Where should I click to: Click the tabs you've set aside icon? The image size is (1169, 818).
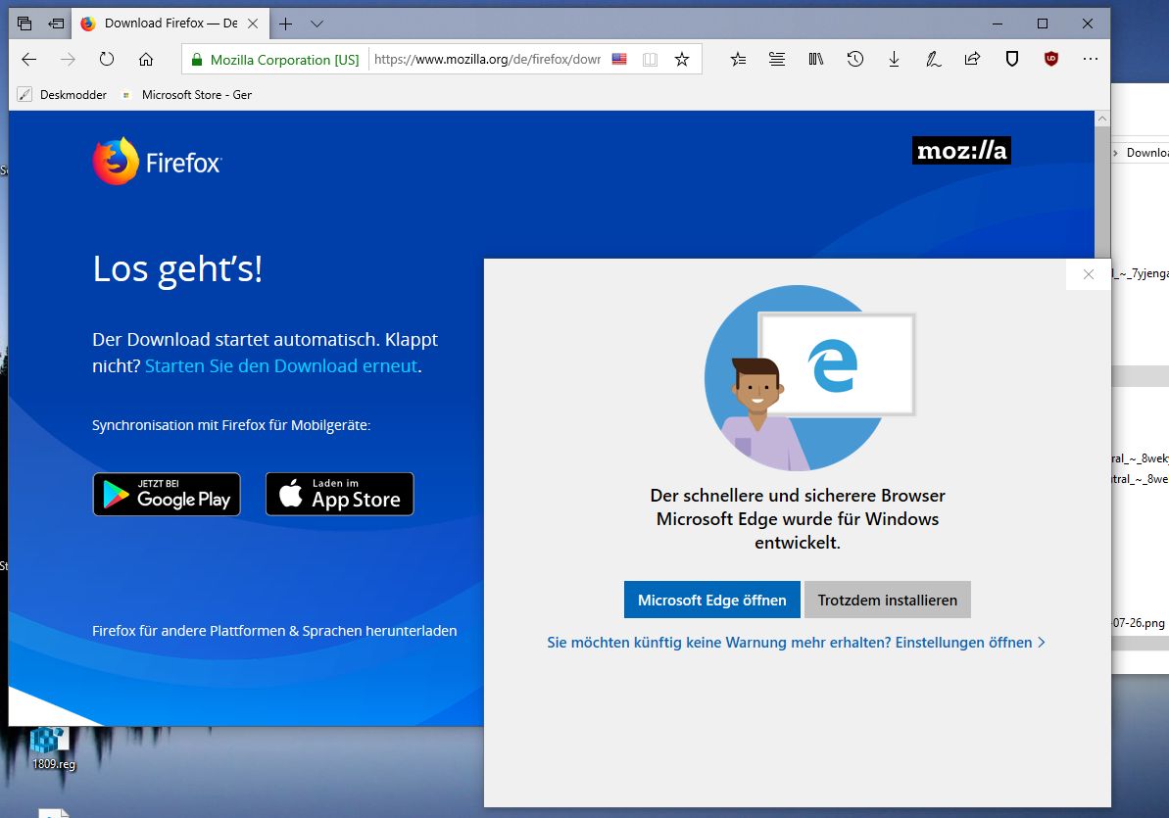(24, 24)
